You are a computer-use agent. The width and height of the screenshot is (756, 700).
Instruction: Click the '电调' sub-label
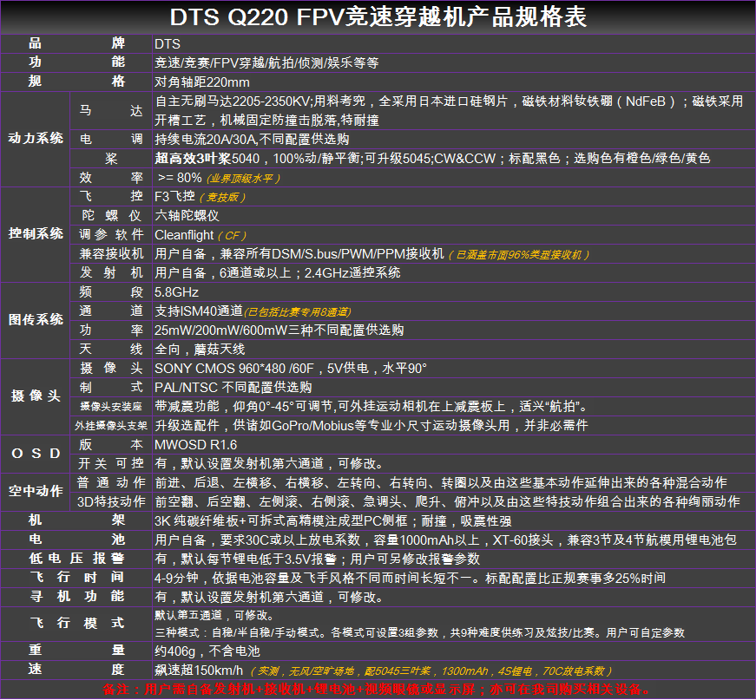(x=111, y=140)
